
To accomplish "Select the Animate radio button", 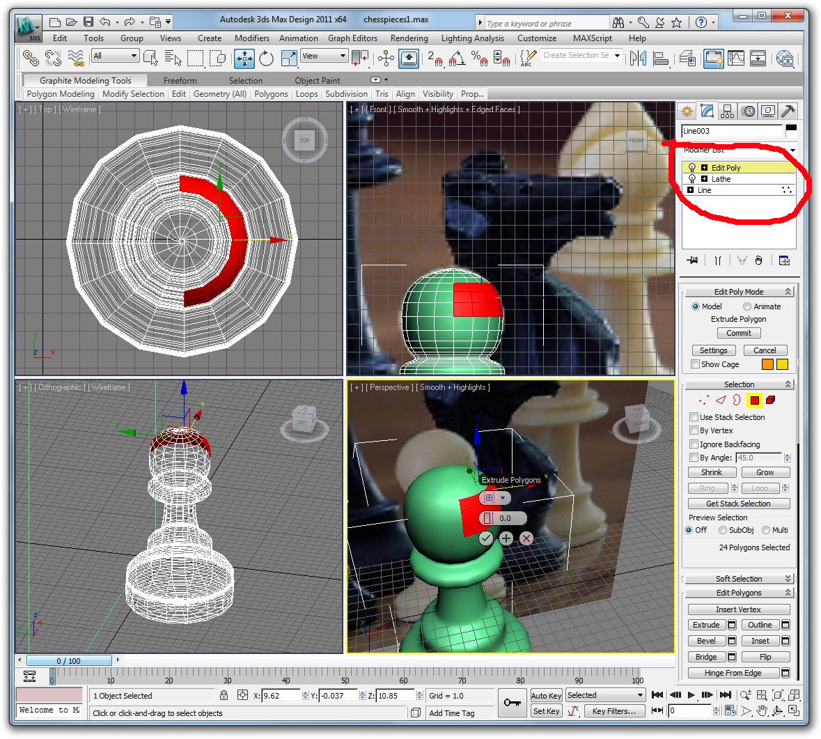I will click(747, 306).
